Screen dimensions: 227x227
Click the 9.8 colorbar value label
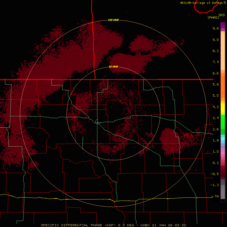[216, 28]
